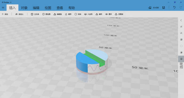Open the 查看 tab
This screenshot has height=98, width=184.
click(60, 8)
